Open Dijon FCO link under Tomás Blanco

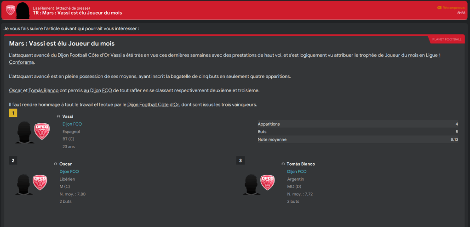[297, 172]
